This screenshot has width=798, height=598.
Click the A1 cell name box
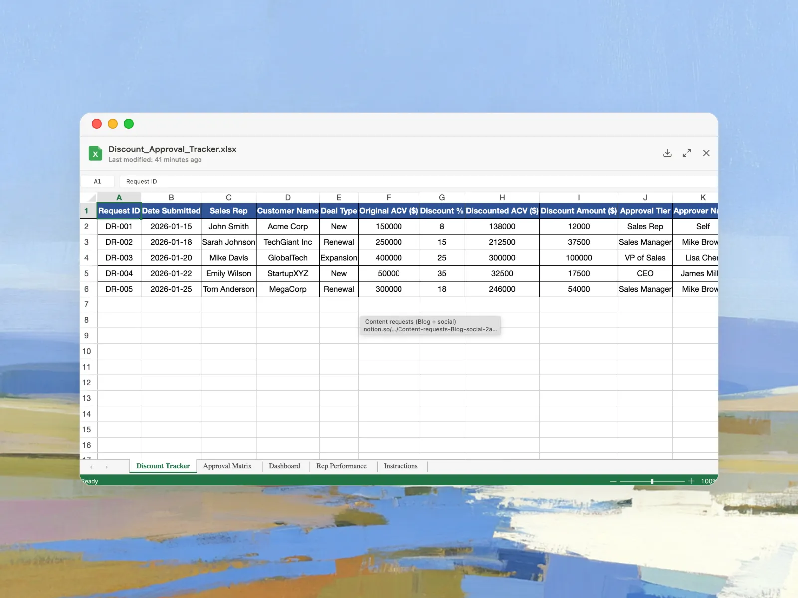coord(98,182)
